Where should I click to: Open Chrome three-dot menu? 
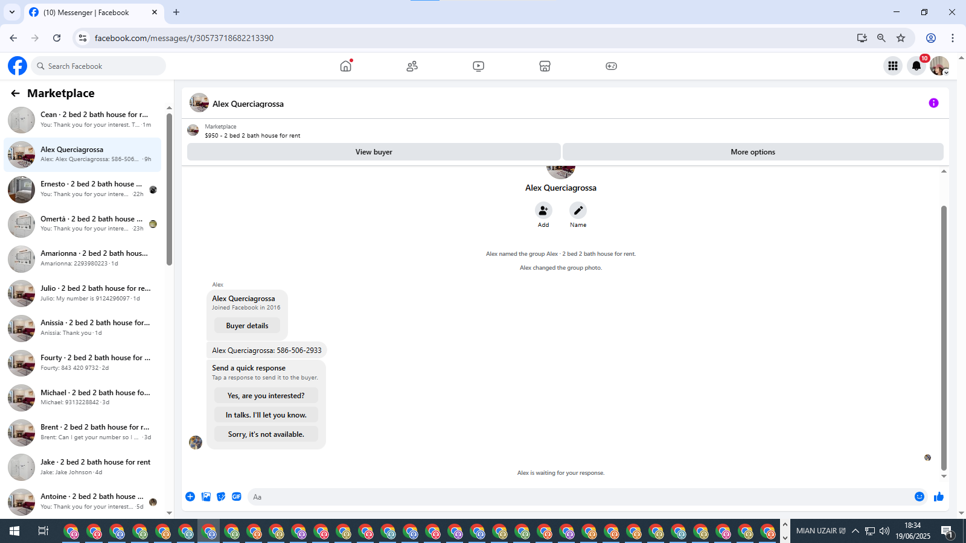coord(953,38)
